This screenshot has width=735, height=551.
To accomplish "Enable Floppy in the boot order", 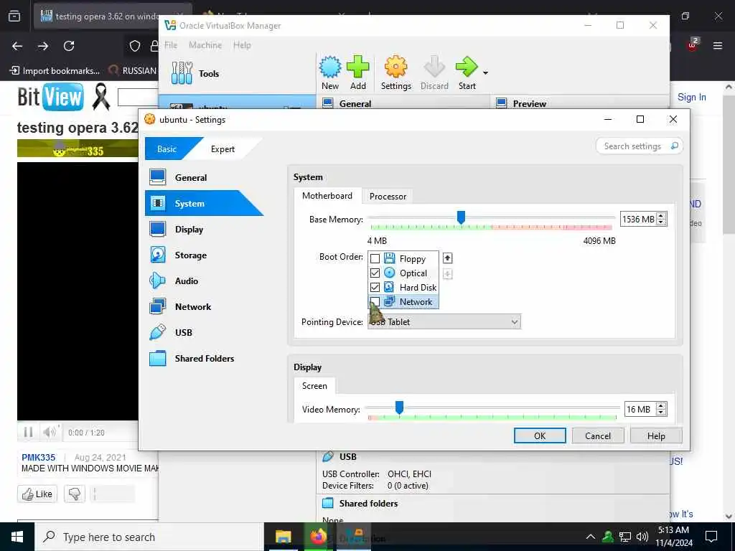I will [375, 258].
